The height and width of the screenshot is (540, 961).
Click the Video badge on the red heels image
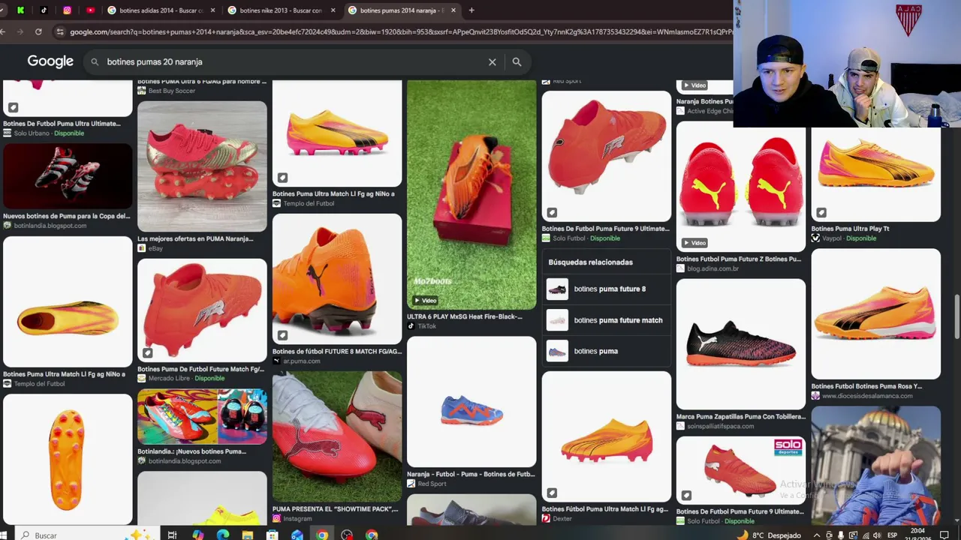tap(695, 243)
